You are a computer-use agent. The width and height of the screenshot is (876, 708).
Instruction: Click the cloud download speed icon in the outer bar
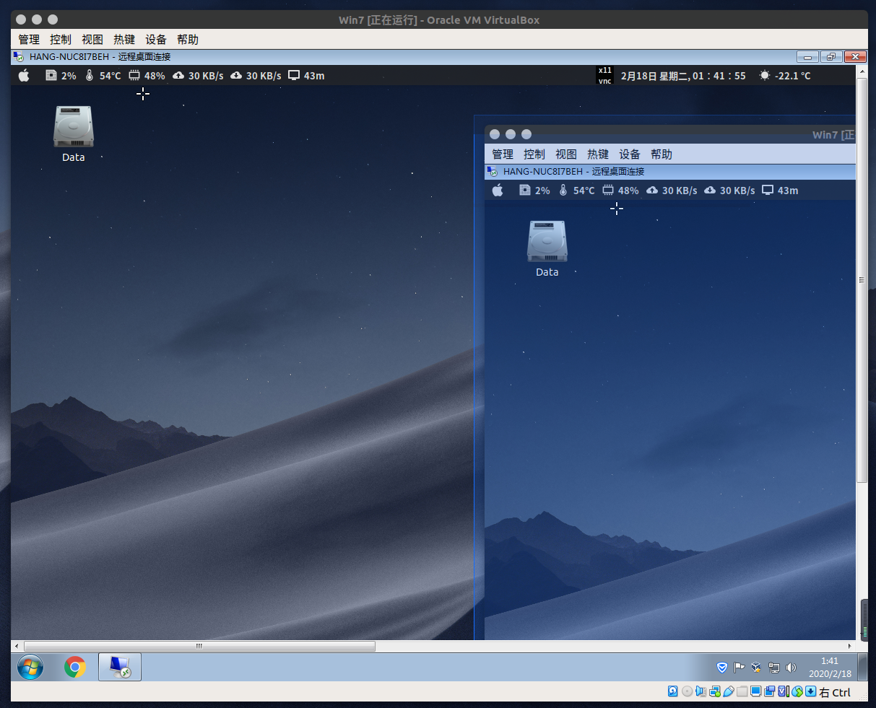click(x=236, y=75)
